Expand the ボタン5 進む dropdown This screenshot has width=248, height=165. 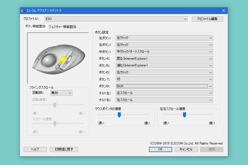pos(164,66)
